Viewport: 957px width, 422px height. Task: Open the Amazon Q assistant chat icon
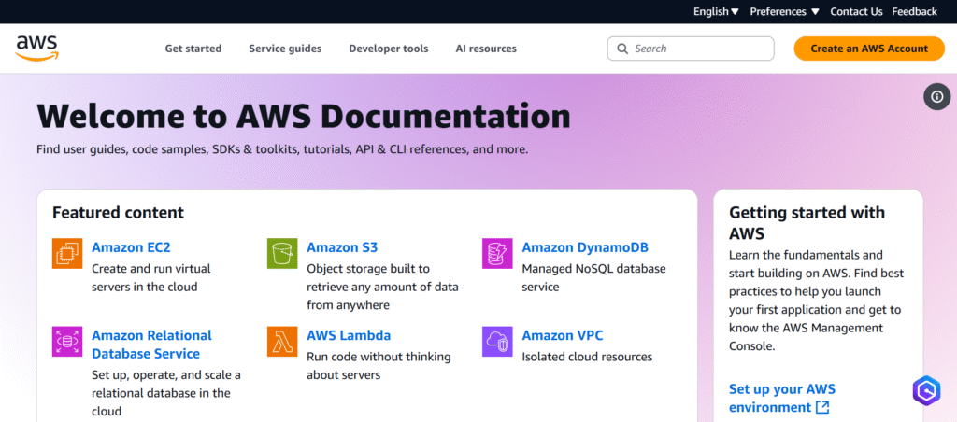coord(926,391)
